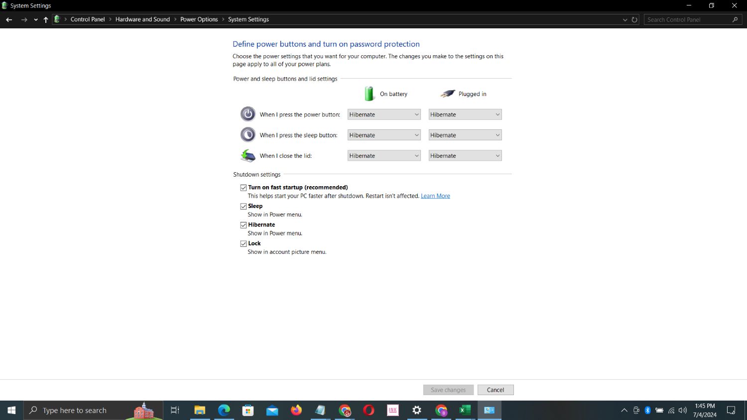The image size is (747, 420).
Task: Click the forward navigation arrow
Action: [24, 19]
